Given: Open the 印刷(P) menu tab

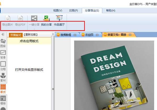Looking at the screenshot, I should point(74,10).
